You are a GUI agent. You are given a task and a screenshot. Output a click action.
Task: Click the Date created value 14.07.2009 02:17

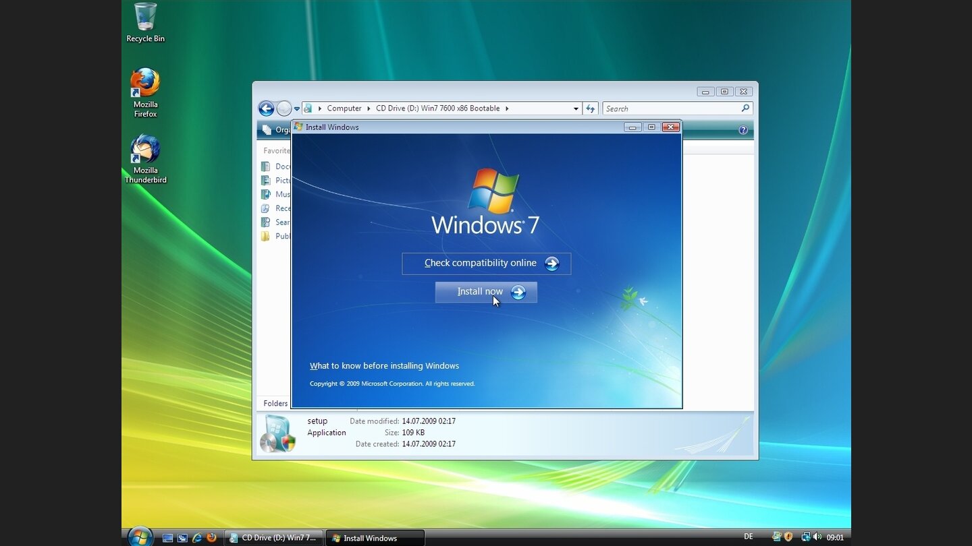click(429, 444)
